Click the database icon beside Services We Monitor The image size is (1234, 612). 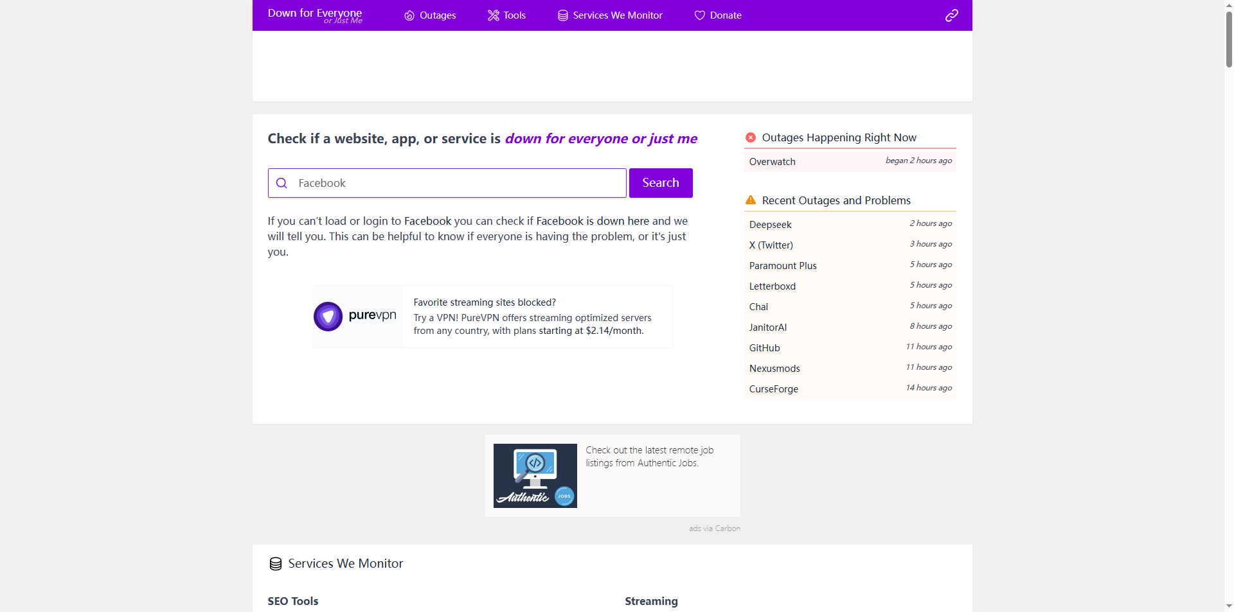pos(563,15)
